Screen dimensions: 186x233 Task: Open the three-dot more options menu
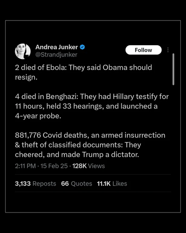168,50
